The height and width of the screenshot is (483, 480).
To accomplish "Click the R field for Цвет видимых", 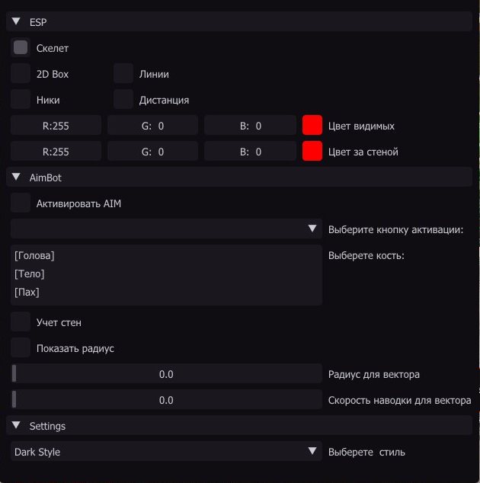I will coord(56,126).
